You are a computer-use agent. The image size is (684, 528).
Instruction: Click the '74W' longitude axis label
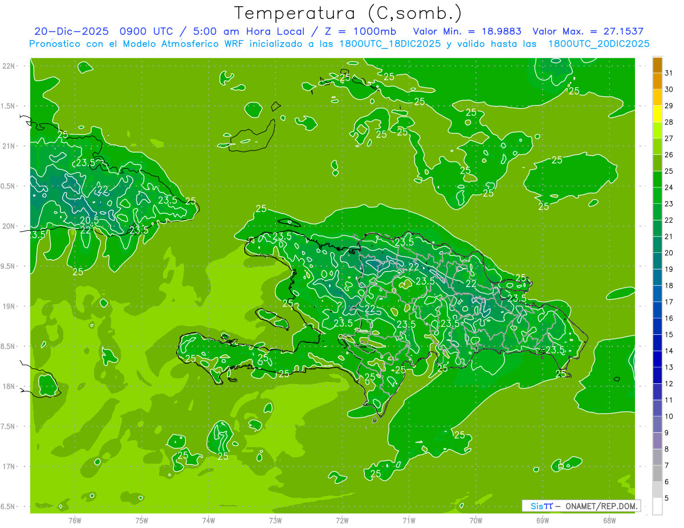209,521
